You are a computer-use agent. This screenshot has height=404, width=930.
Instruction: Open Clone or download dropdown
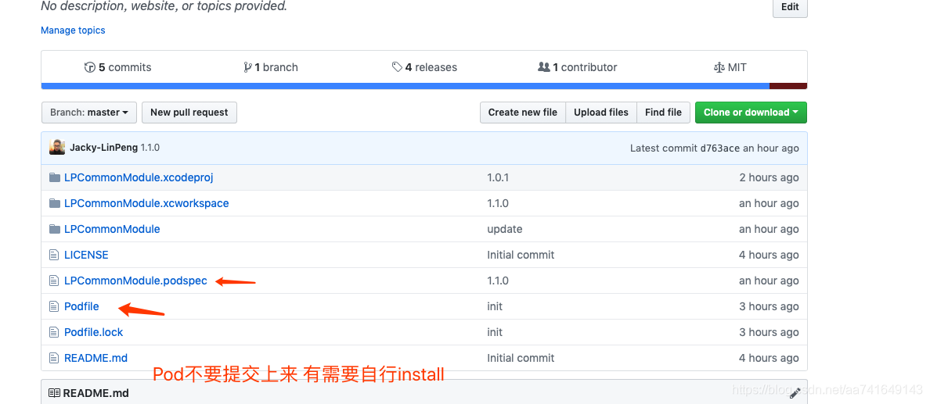click(751, 113)
